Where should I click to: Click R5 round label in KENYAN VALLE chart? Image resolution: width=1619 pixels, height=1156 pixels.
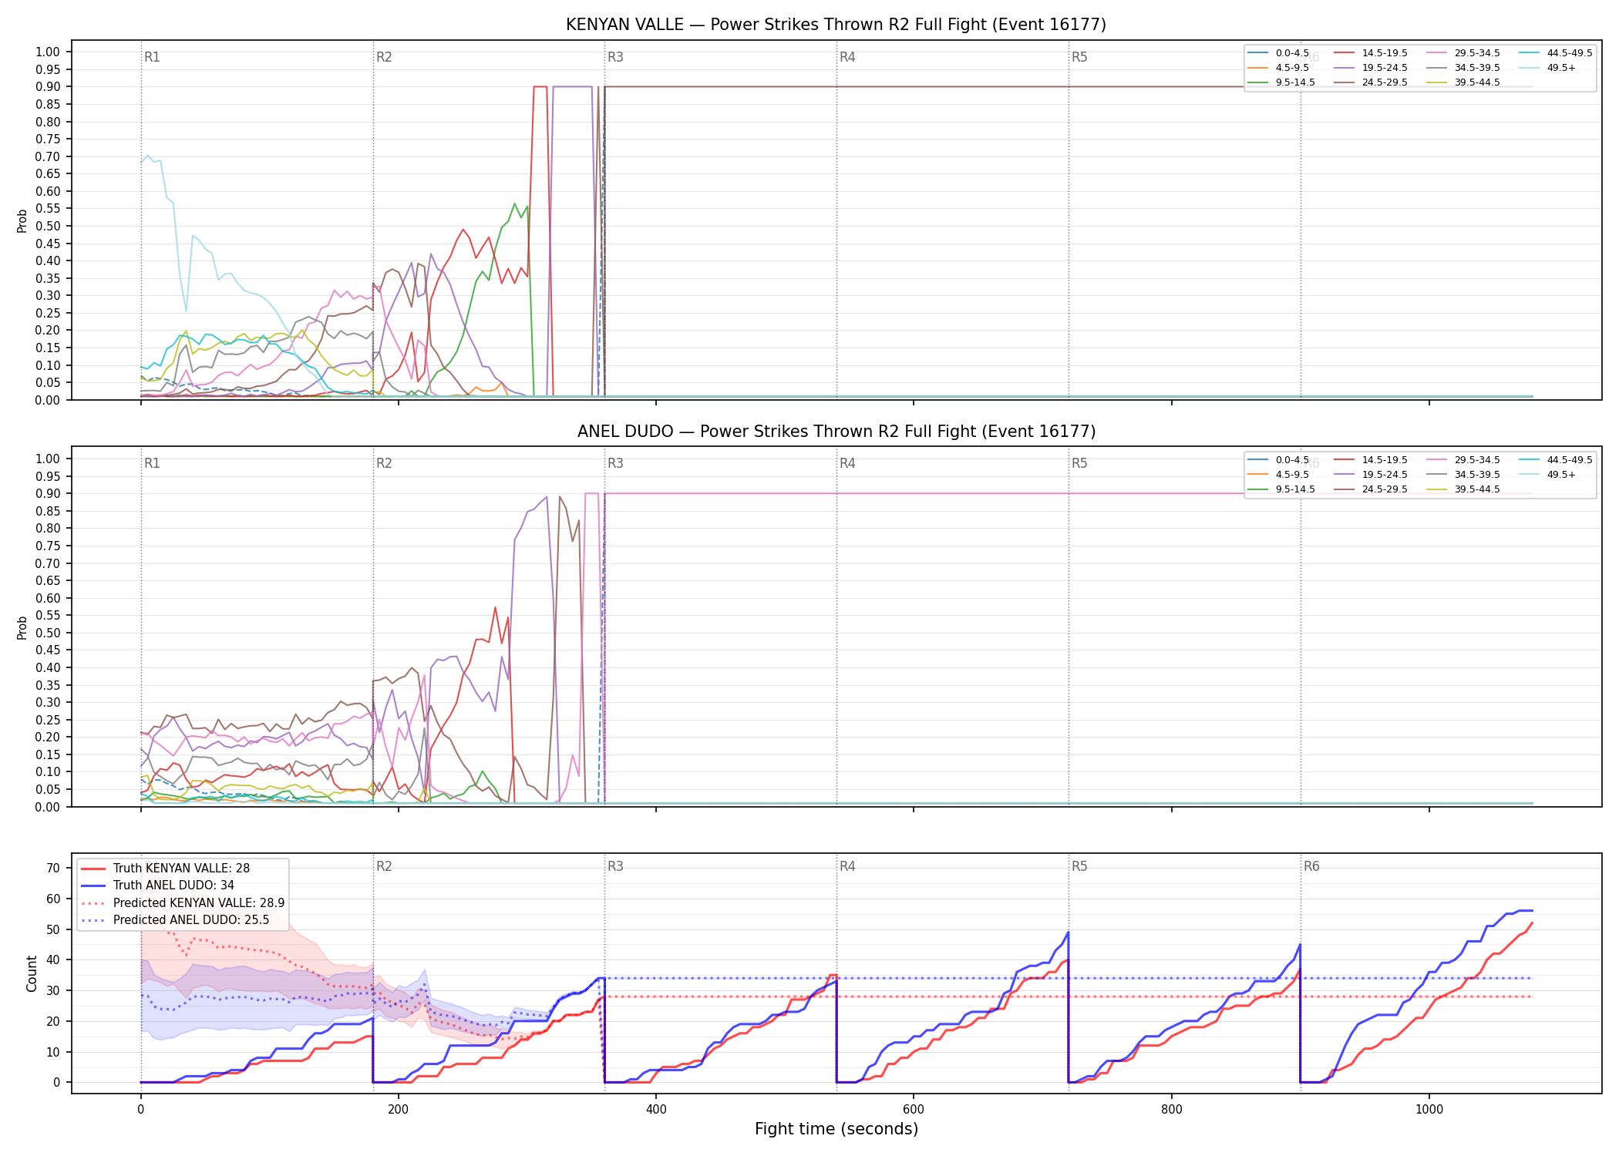coord(1079,57)
